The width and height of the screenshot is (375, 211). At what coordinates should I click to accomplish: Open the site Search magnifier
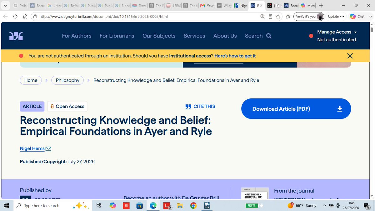click(x=269, y=36)
